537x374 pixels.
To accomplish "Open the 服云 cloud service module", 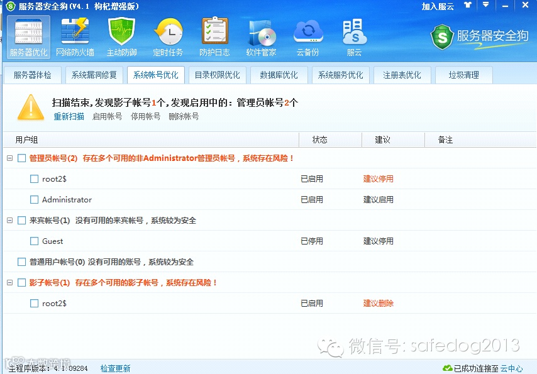I will [x=354, y=37].
